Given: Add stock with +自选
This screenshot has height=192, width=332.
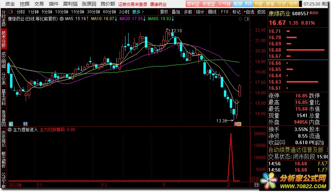Looking at the screenshot, I should click(249, 12).
